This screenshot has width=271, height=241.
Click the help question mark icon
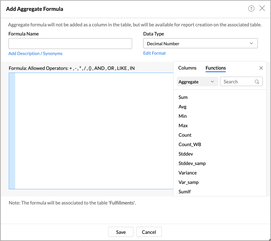click(251, 9)
